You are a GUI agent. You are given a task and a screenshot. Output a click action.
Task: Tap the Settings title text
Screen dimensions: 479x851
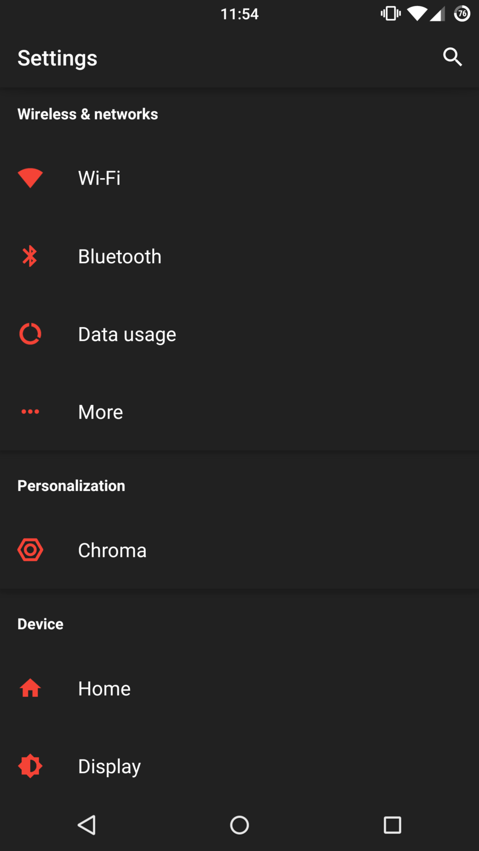[57, 58]
